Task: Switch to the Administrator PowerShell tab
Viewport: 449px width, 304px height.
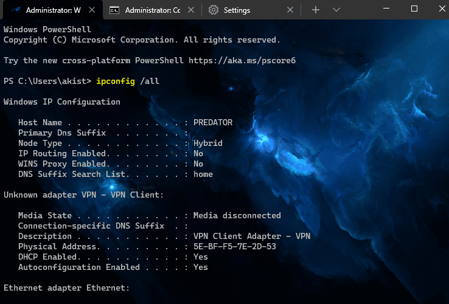Action: click(x=53, y=10)
